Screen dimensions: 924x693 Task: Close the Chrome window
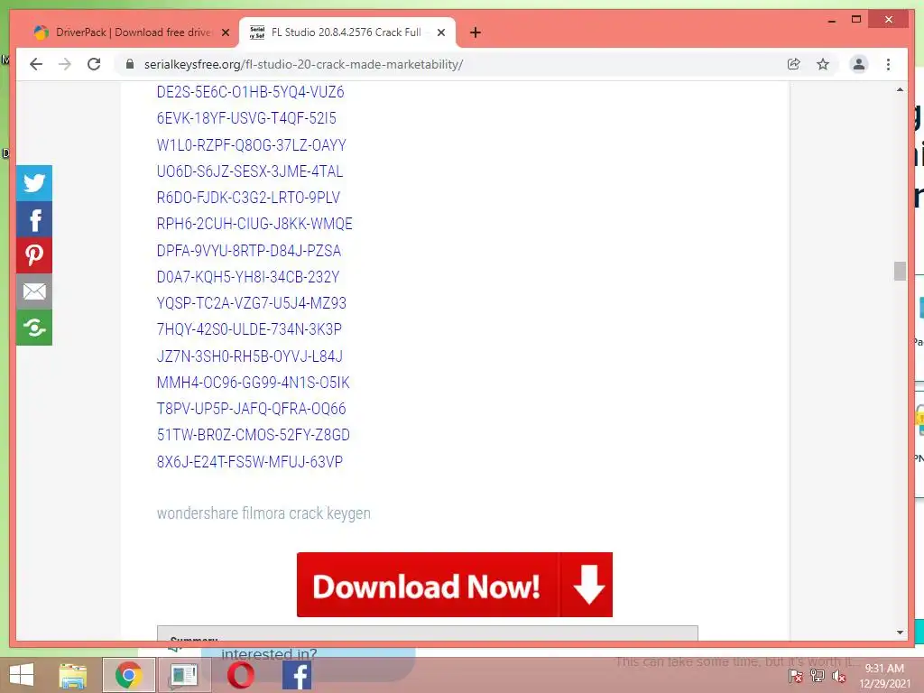tap(889, 20)
